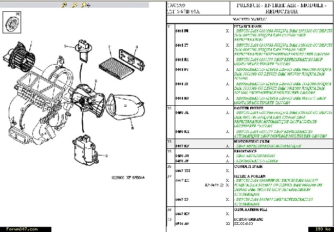Select the resistor part labeled 5
This screenshot has height=232, width=334.
click(83, 47)
